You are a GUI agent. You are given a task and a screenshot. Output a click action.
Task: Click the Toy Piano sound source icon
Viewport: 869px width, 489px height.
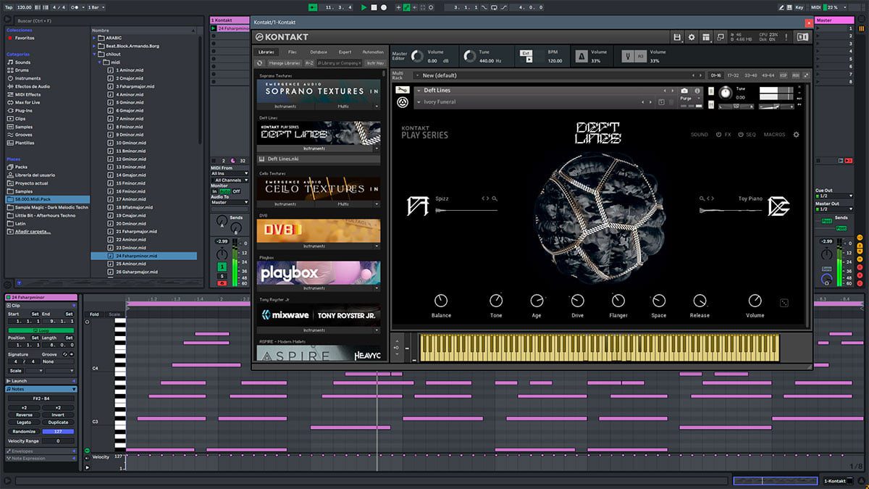778,206
